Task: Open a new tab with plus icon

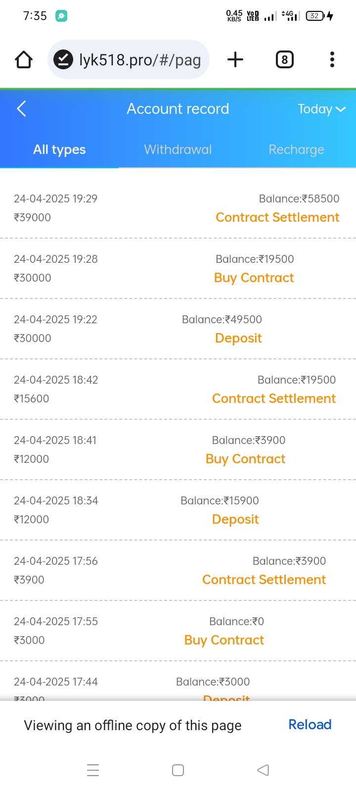Action: click(x=235, y=60)
